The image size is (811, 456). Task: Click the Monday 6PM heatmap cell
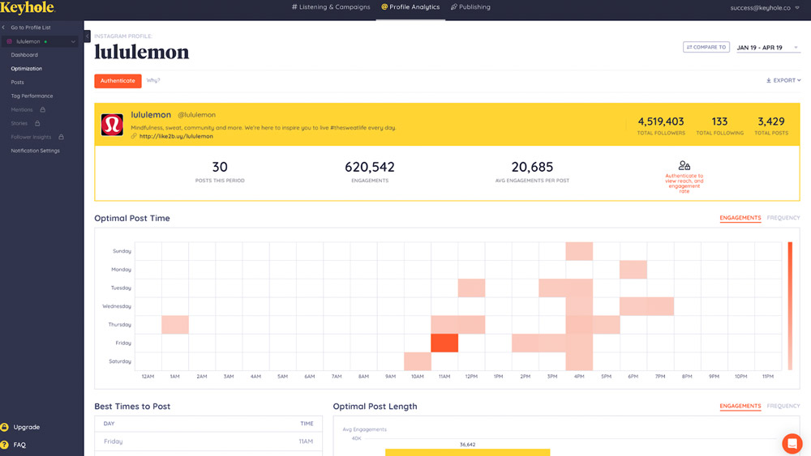633,270
